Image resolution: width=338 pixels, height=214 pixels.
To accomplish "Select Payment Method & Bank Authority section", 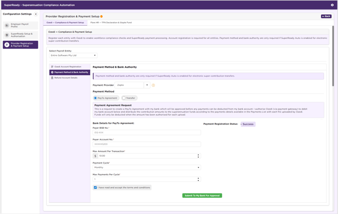I will 70,72.
